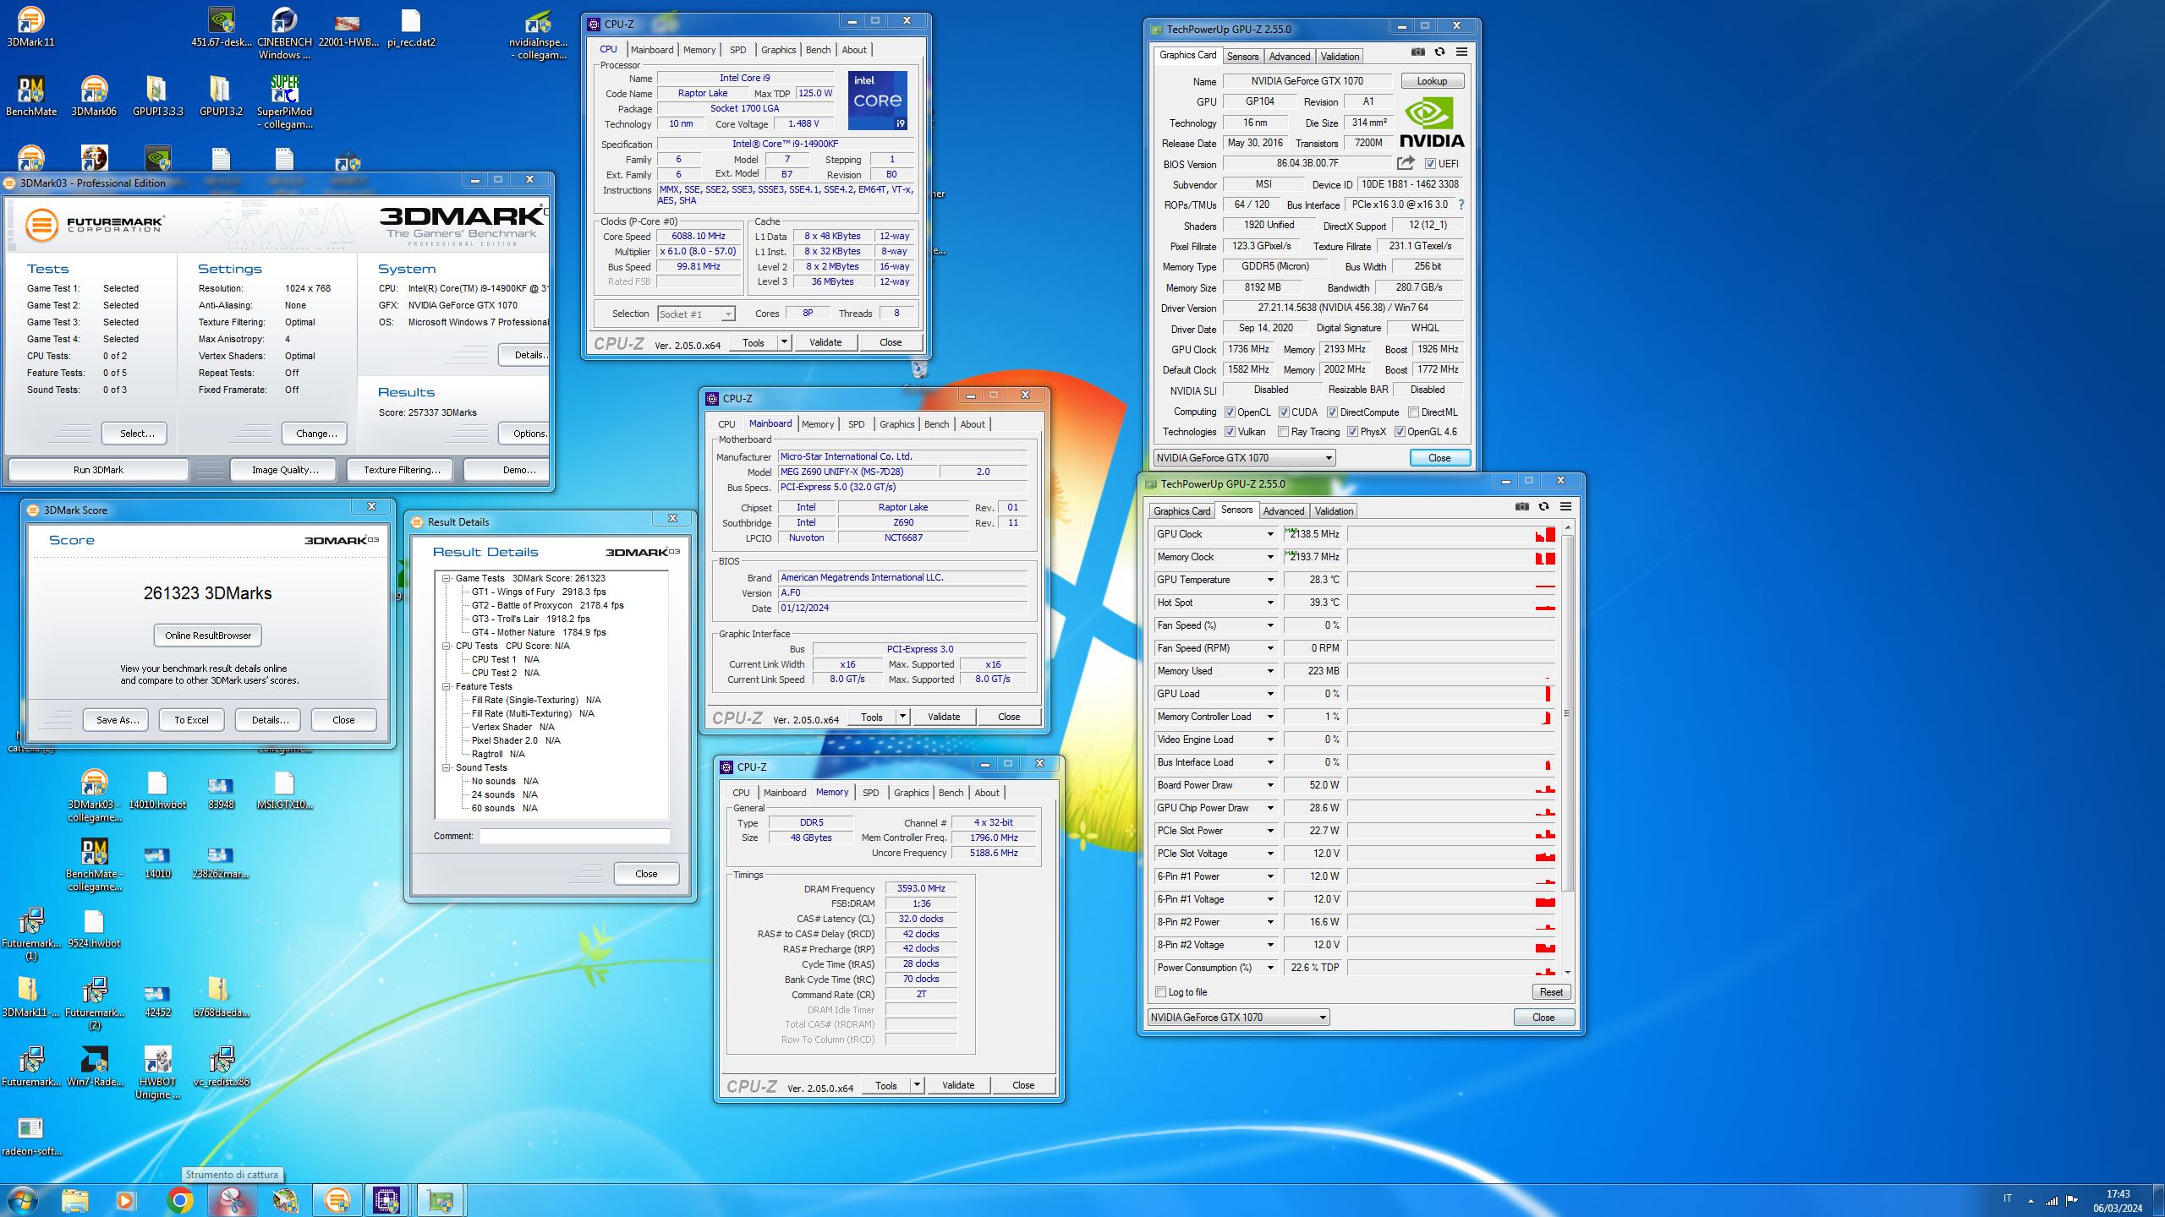Click the BIOS share/export icon in GPU-Z
Viewport: 2165px width, 1217px height.
pos(1406,163)
